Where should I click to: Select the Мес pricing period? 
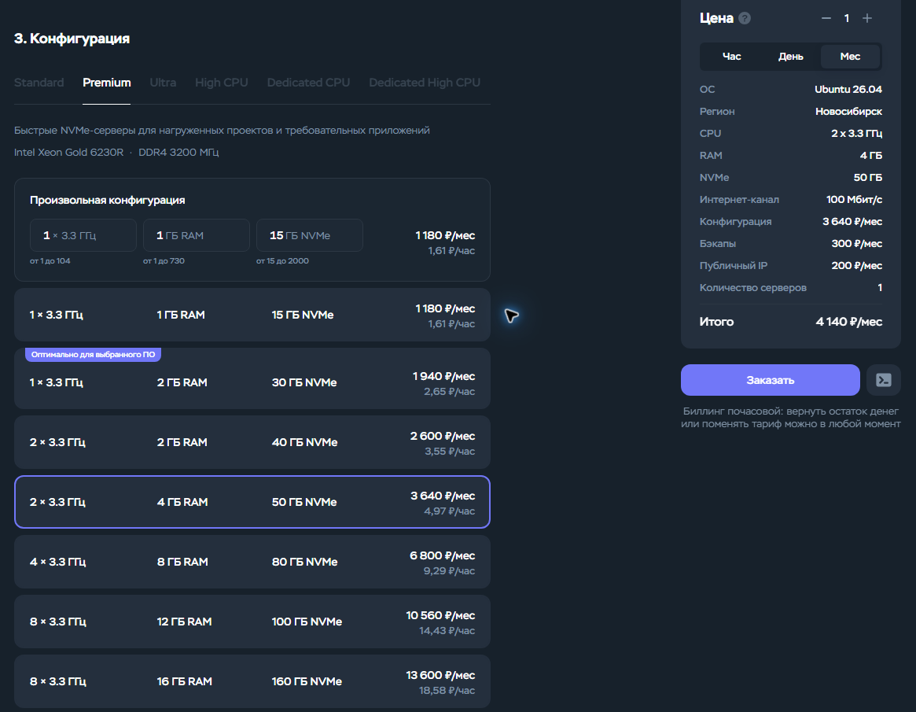(x=850, y=57)
